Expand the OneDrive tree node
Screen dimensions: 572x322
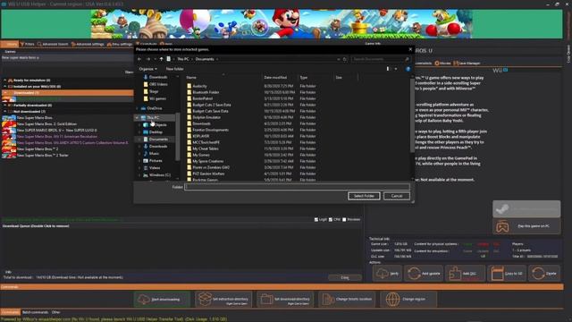coord(137,108)
